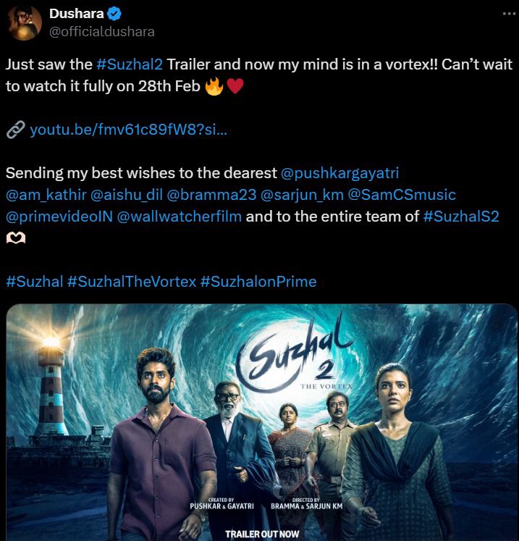Go to the @bramma23 mention
Viewport: 519px width, 541px height.
[211, 195]
